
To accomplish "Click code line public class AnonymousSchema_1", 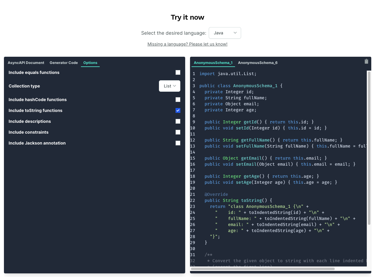I will (241, 86).
